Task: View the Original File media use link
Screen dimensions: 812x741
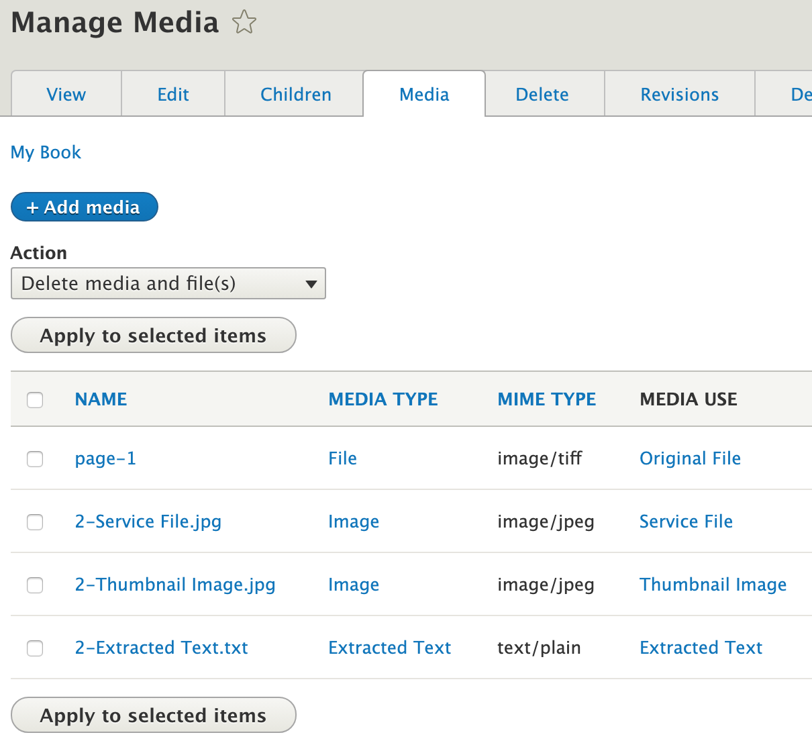Action: pos(690,459)
